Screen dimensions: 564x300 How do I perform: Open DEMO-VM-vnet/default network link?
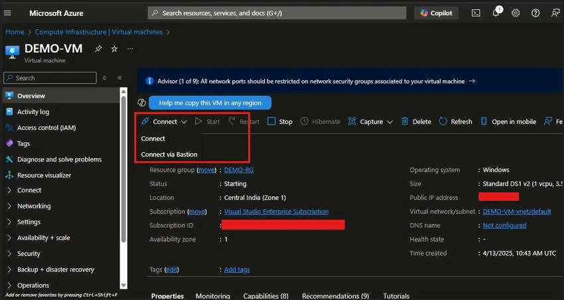tap(517, 211)
